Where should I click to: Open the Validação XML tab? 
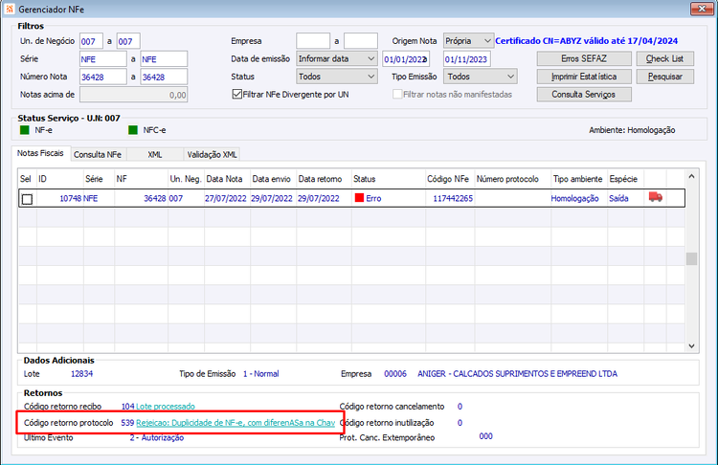[212, 155]
